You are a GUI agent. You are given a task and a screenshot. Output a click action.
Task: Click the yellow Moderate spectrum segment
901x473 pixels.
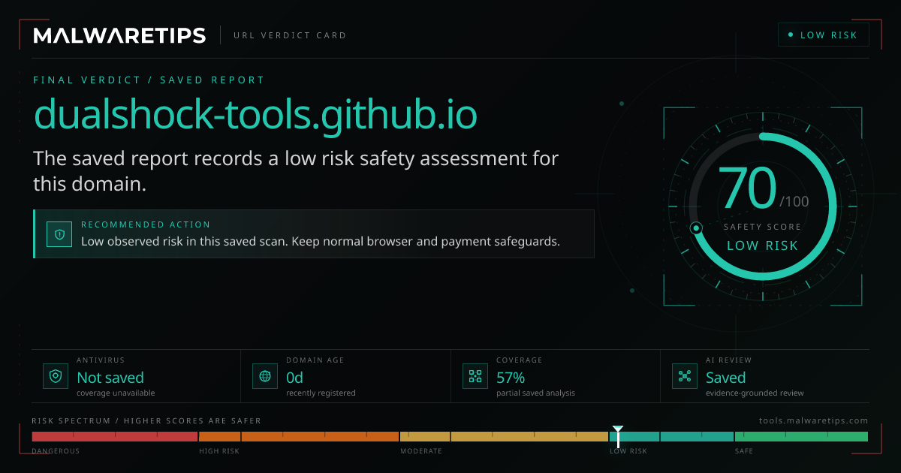504,436
